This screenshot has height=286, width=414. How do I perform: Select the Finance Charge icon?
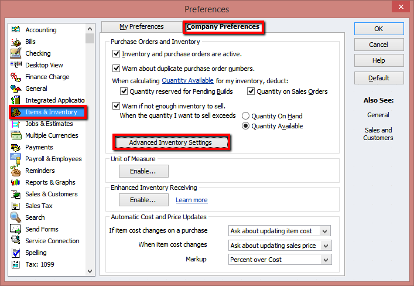click(x=16, y=77)
